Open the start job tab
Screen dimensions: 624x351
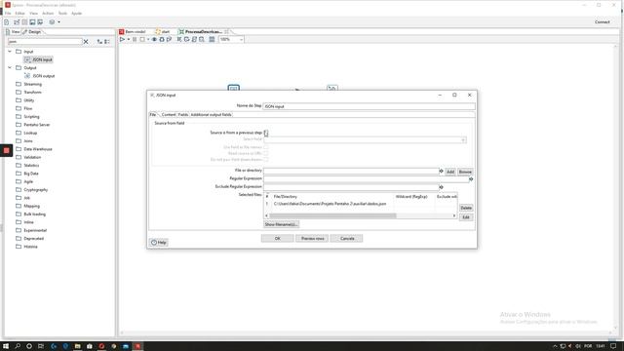tap(163, 31)
